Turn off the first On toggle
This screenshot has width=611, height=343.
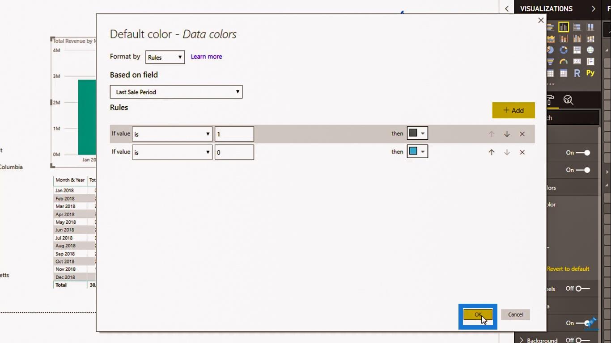click(x=583, y=153)
